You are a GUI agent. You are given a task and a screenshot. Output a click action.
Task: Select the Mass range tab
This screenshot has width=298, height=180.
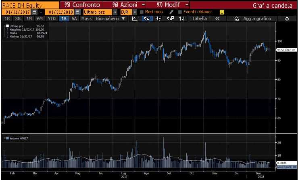pos(86,19)
